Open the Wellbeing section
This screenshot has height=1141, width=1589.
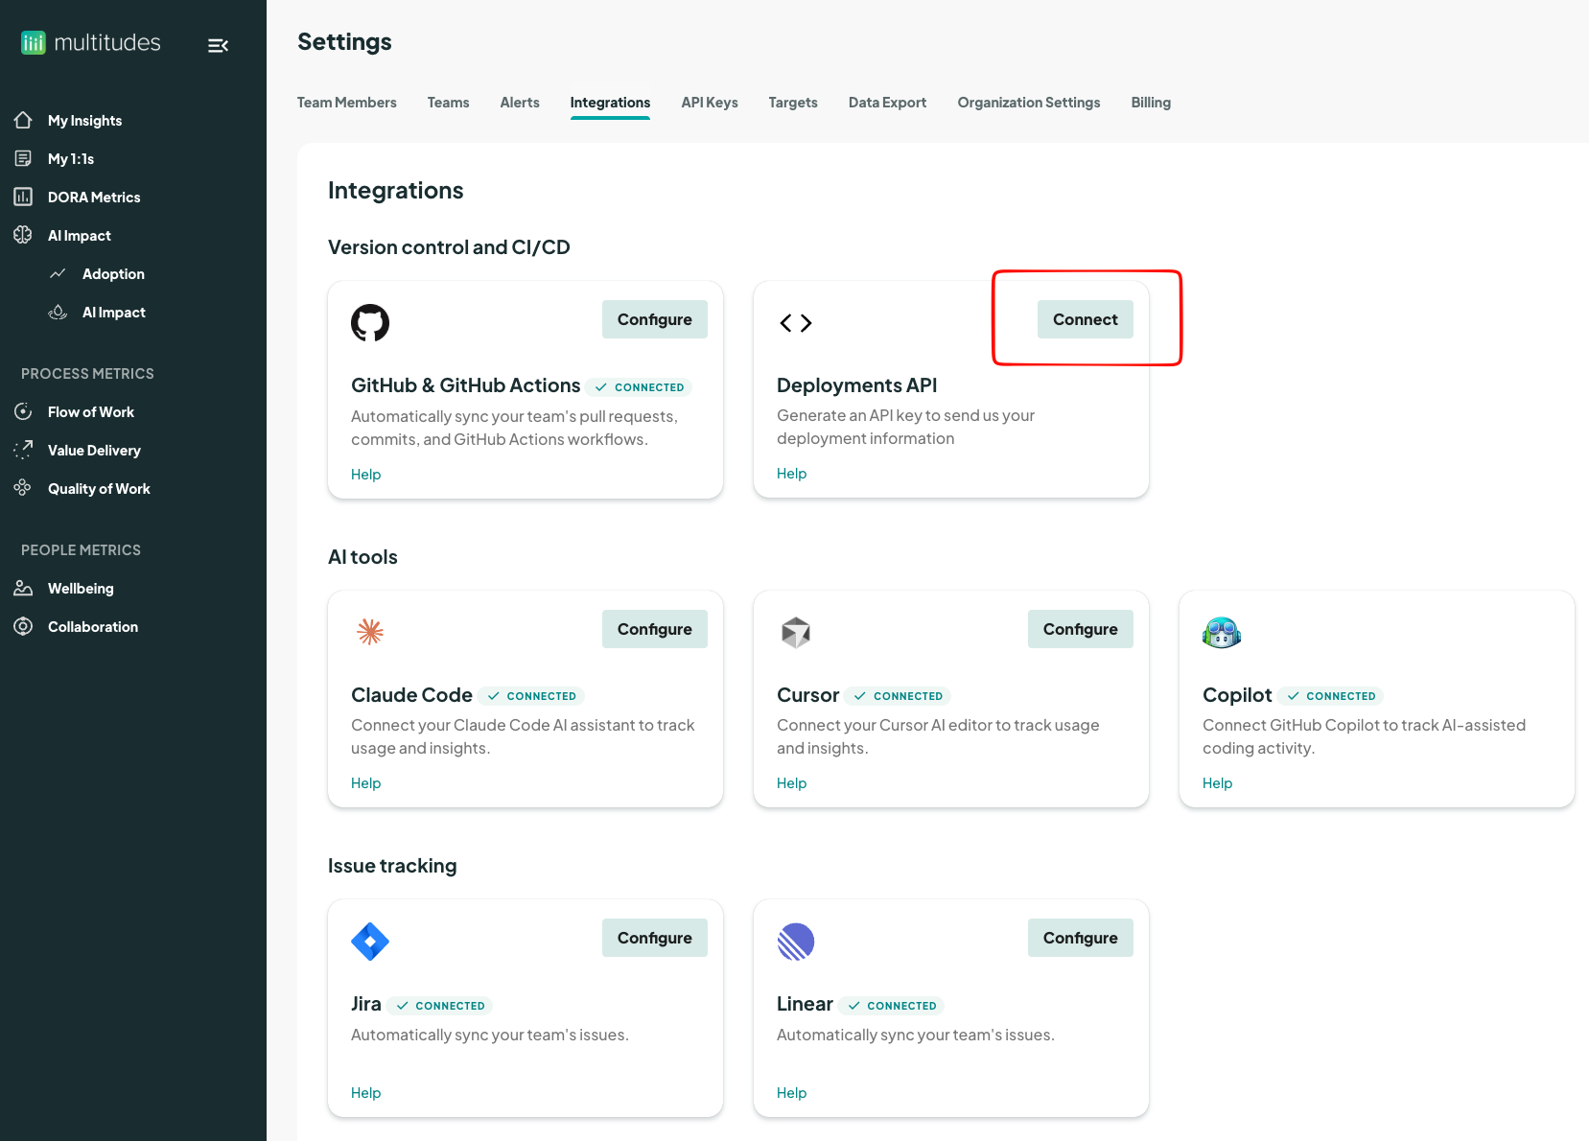coord(81,589)
